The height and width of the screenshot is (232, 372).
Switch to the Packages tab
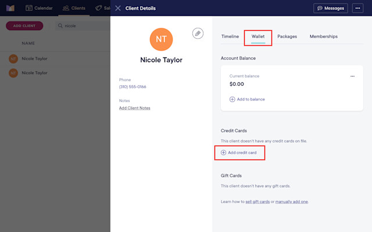(x=287, y=37)
